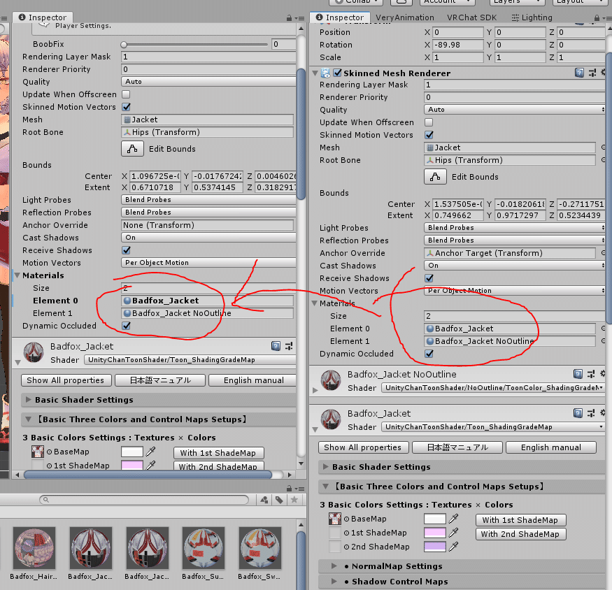Switch to the VRChat SDK tab
Screen dimensions: 612x590
pyautogui.click(x=471, y=17)
